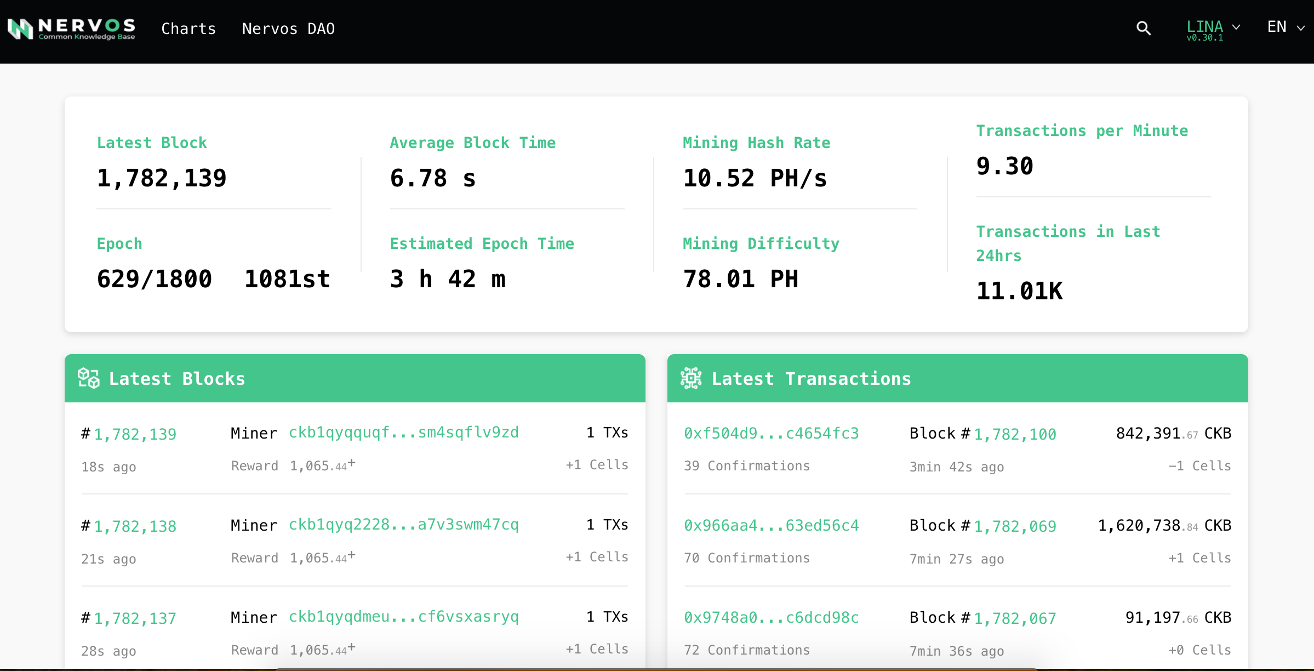Go to Nervos DAO page
This screenshot has height=671, width=1314.
[x=288, y=29]
